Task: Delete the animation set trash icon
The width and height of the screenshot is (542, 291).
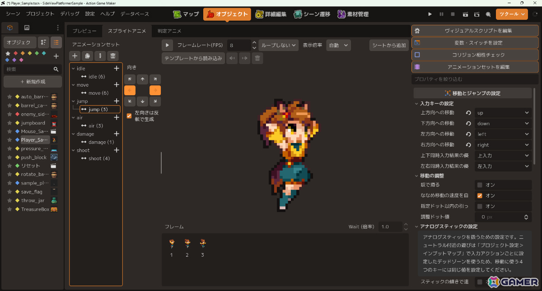Action: tap(113, 55)
